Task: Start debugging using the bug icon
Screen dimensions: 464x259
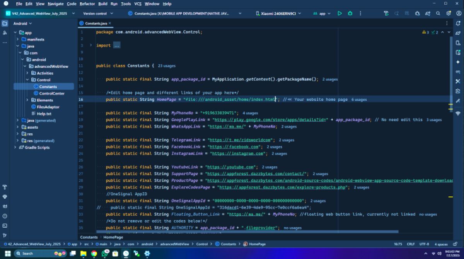Action: pyautogui.click(x=350, y=13)
